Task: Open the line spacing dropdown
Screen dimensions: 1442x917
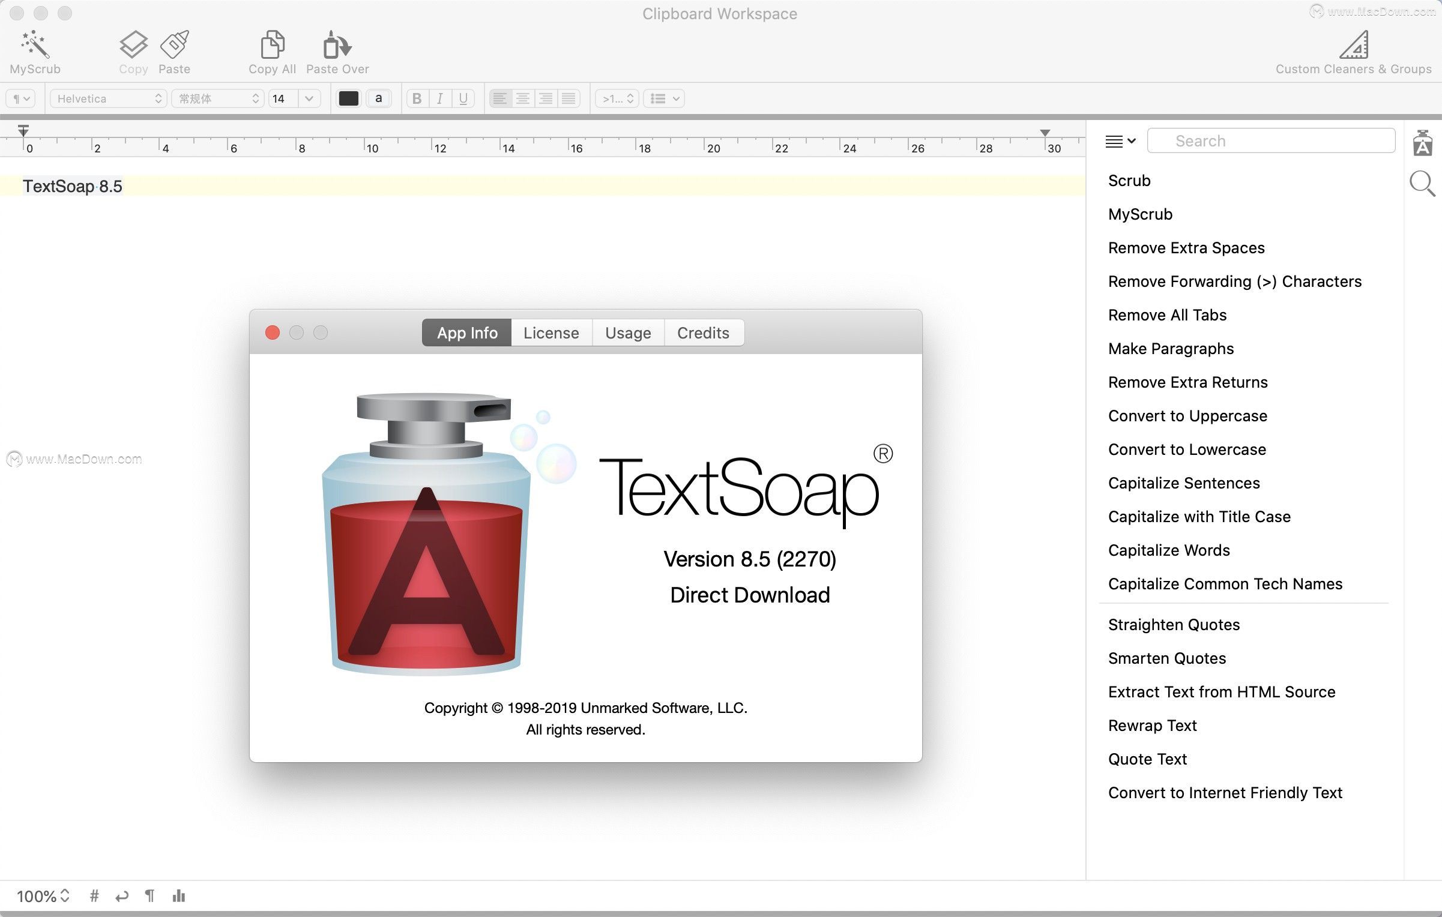Action: tap(617, 98)
